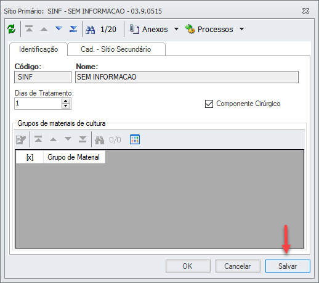Decrease Dias de Tratamento with down arrow

pos(66,106)
